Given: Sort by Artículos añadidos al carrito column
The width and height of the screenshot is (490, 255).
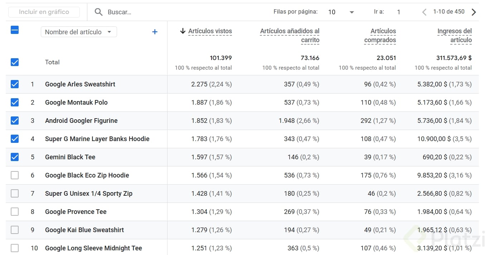Looking at the screenshot, I should 290,35.
